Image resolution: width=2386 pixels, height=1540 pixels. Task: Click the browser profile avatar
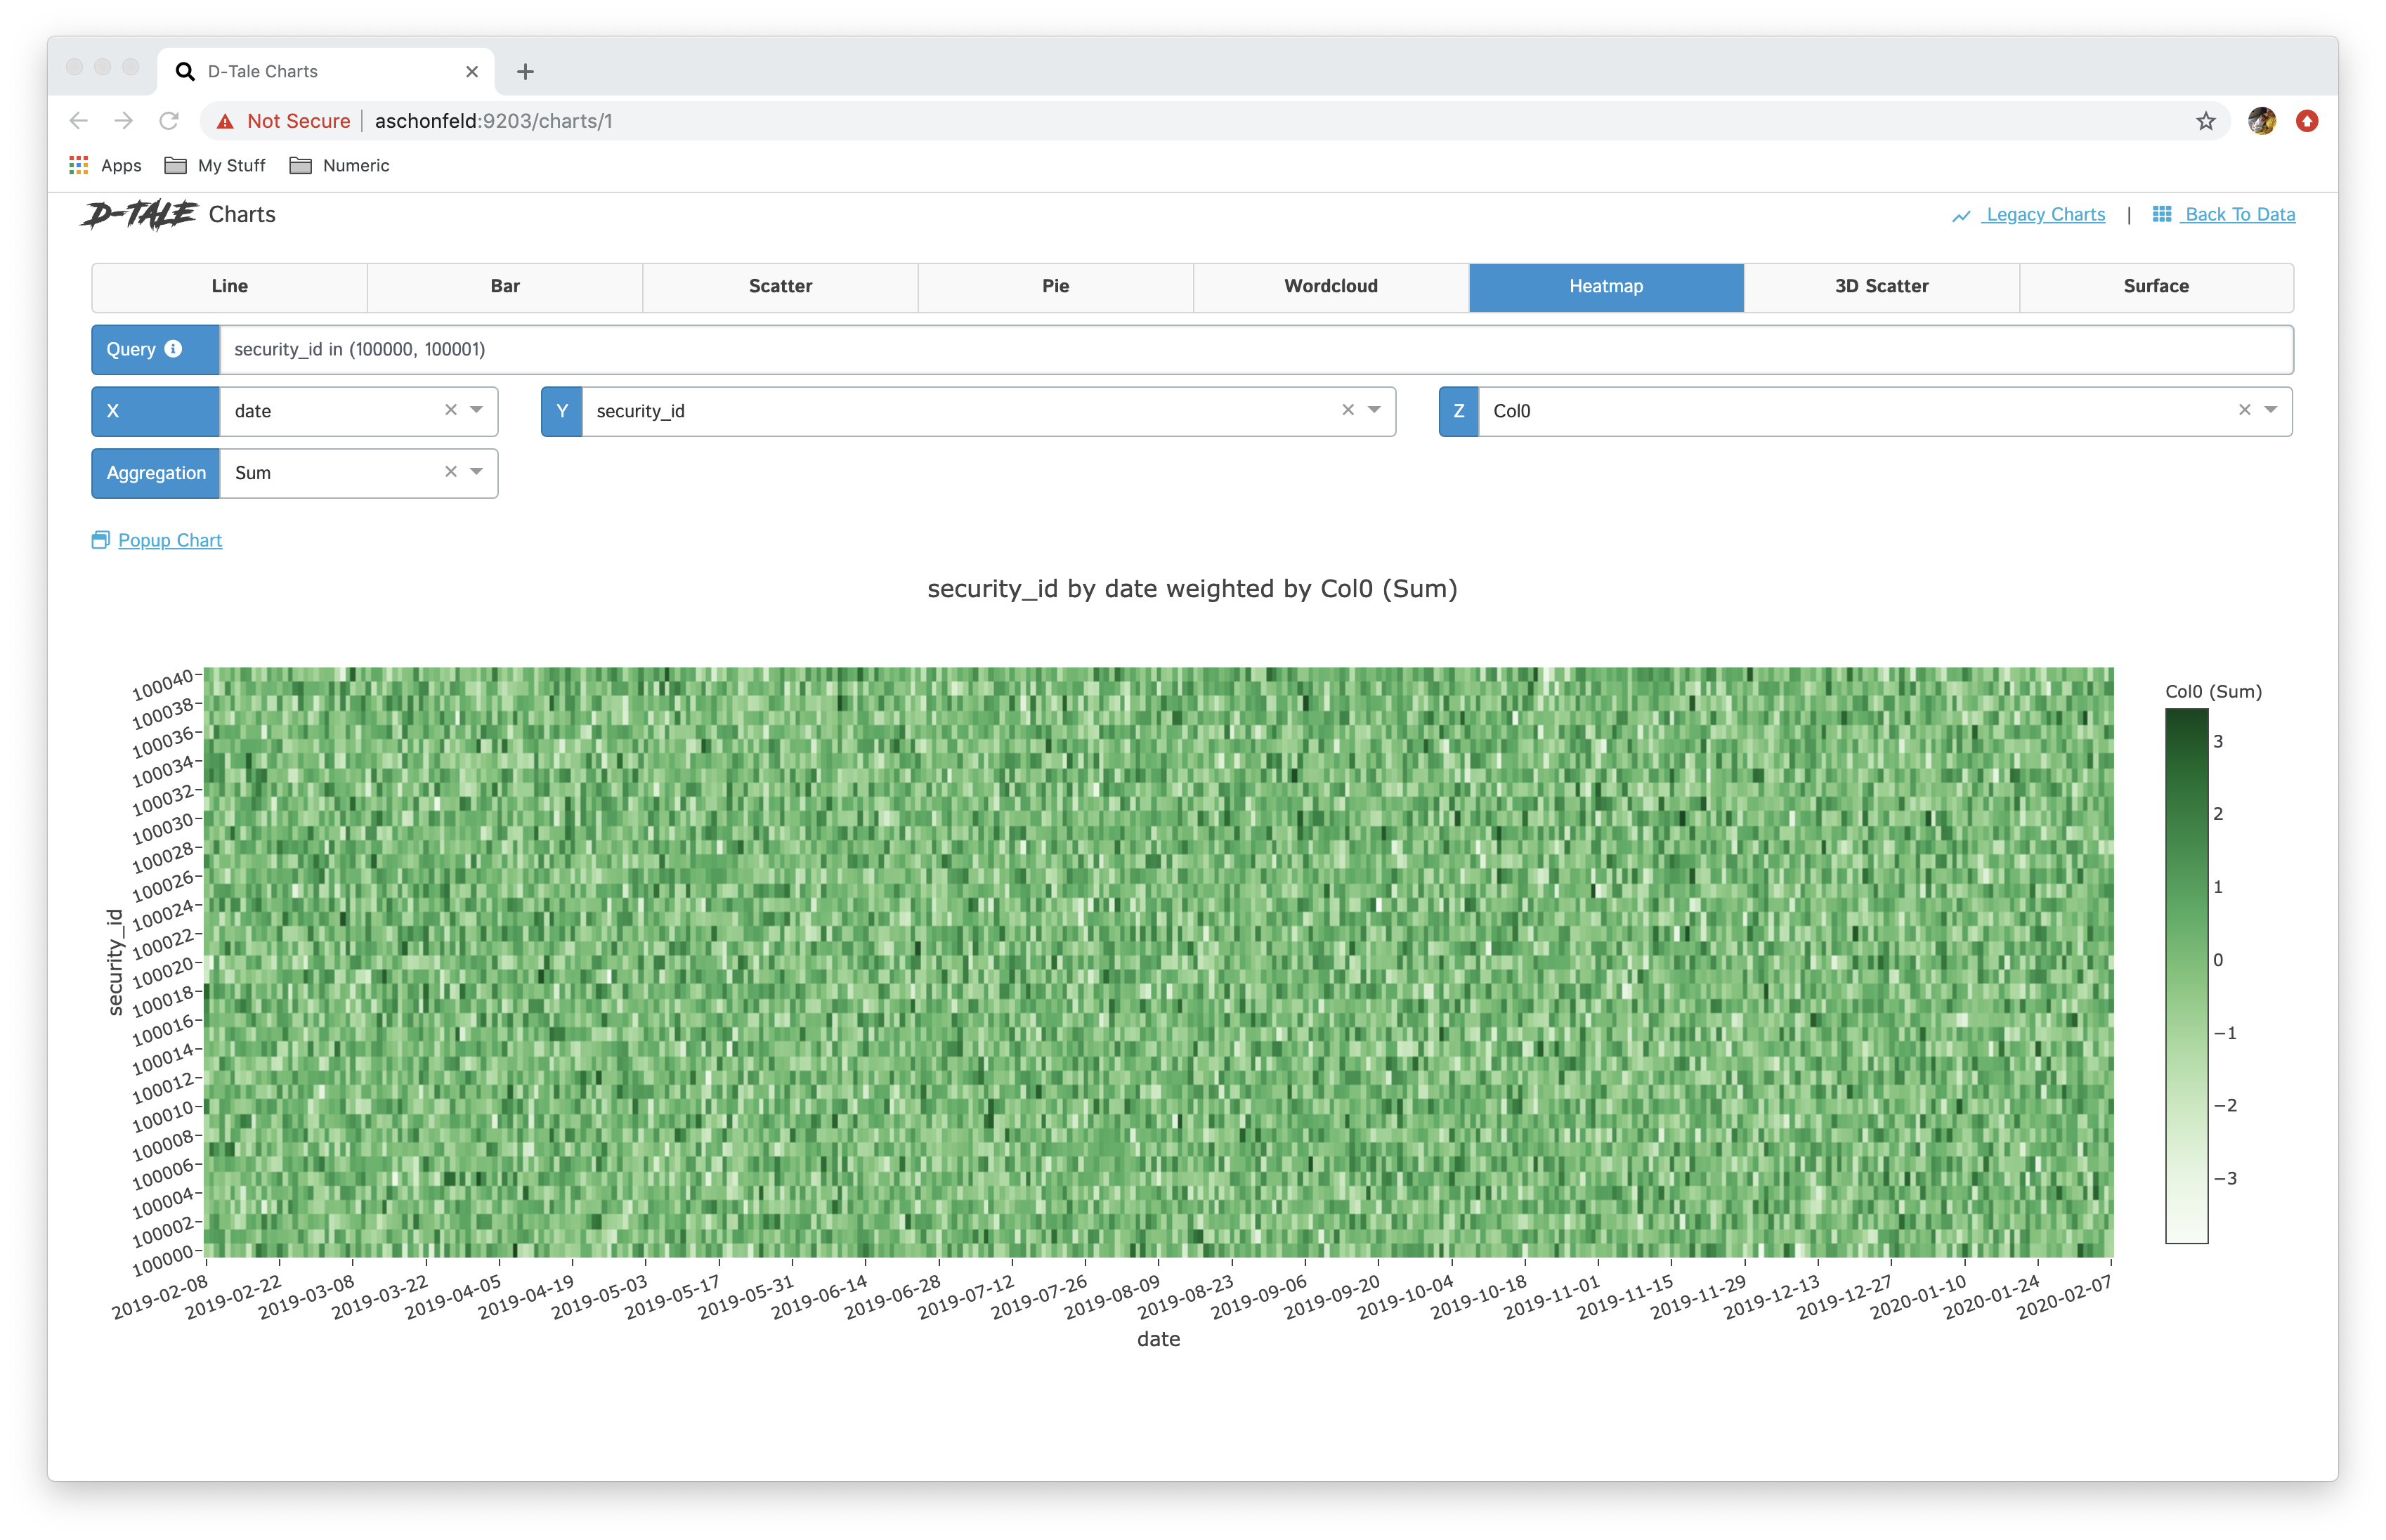[2262, 121]
